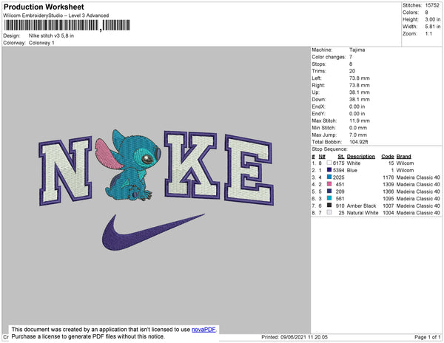This screenshot has width=444, height=343.
Task: Select the Color changes value 7
Action: pos(351,57)
